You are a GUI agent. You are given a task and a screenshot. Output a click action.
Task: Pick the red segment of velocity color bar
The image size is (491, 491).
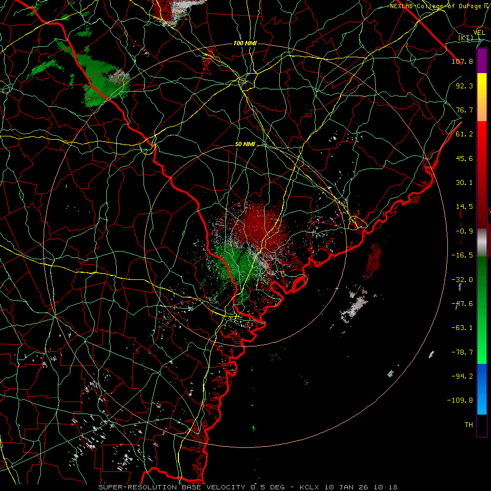pos(482,175)
